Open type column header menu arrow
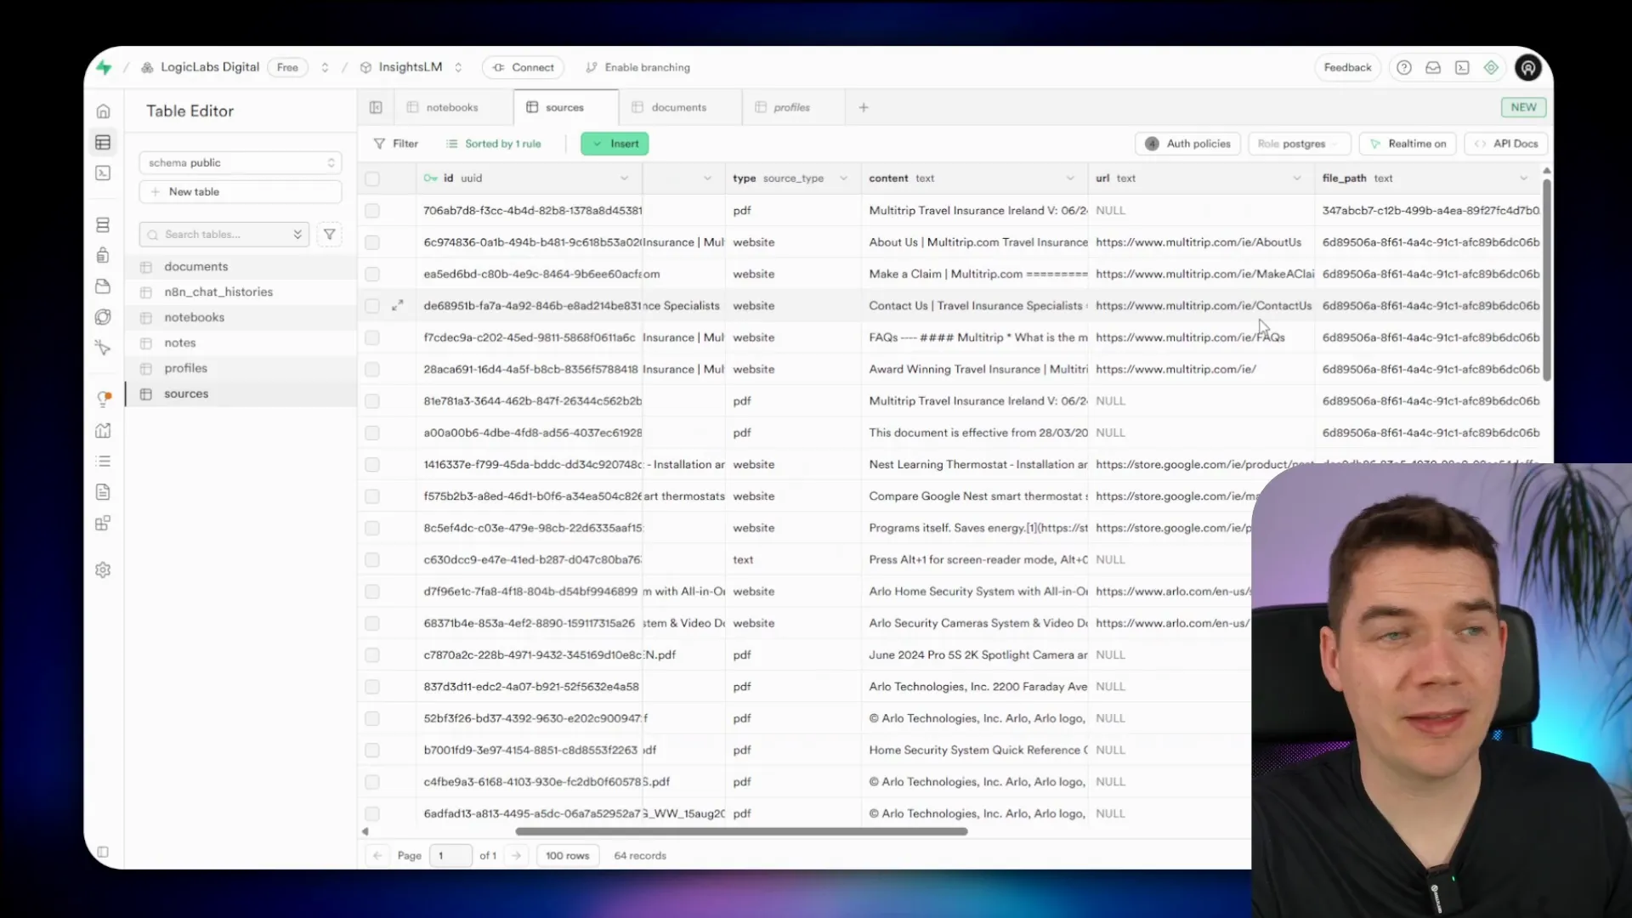Screen dimensions: 1632x918 pyautogui.click(x=843, y=178)
